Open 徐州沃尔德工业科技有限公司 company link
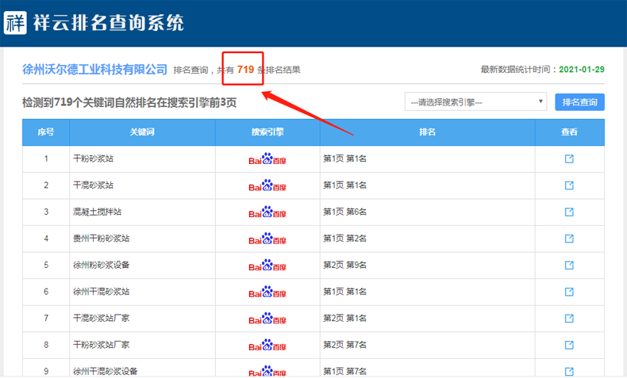 coord(94,70)
